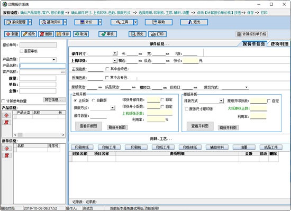
Task: Click the 查看开版图 button
Action: tap(88, 126)
